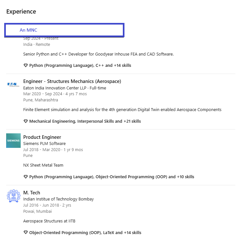Click the diamond icon beside Mechanical Engineering skills

(x=26, y=121)
